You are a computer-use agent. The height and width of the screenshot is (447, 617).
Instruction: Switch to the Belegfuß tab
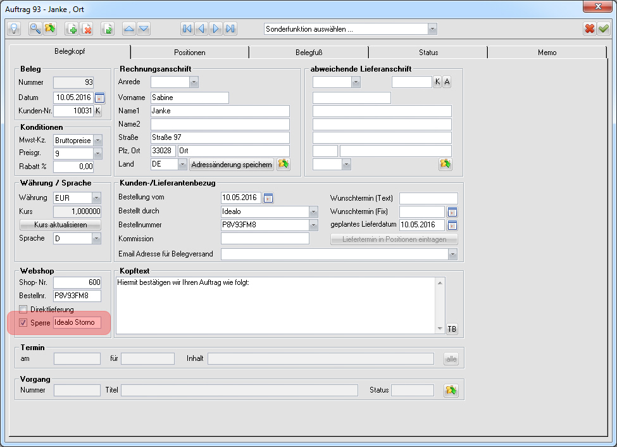[309, 53]
